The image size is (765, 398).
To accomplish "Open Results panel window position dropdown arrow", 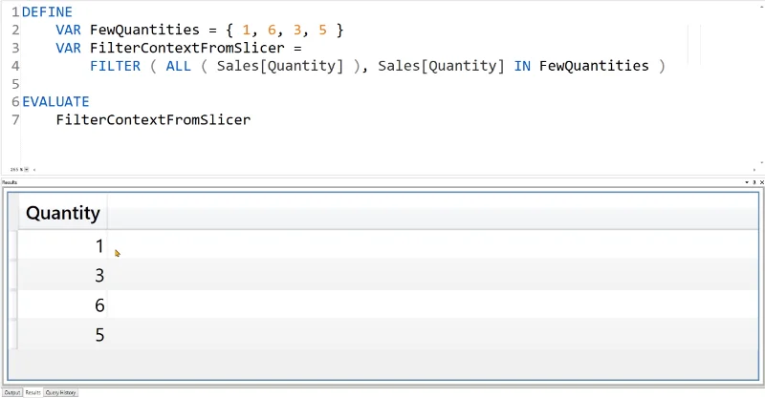I will pyautogui.click(x=747, y=182).
